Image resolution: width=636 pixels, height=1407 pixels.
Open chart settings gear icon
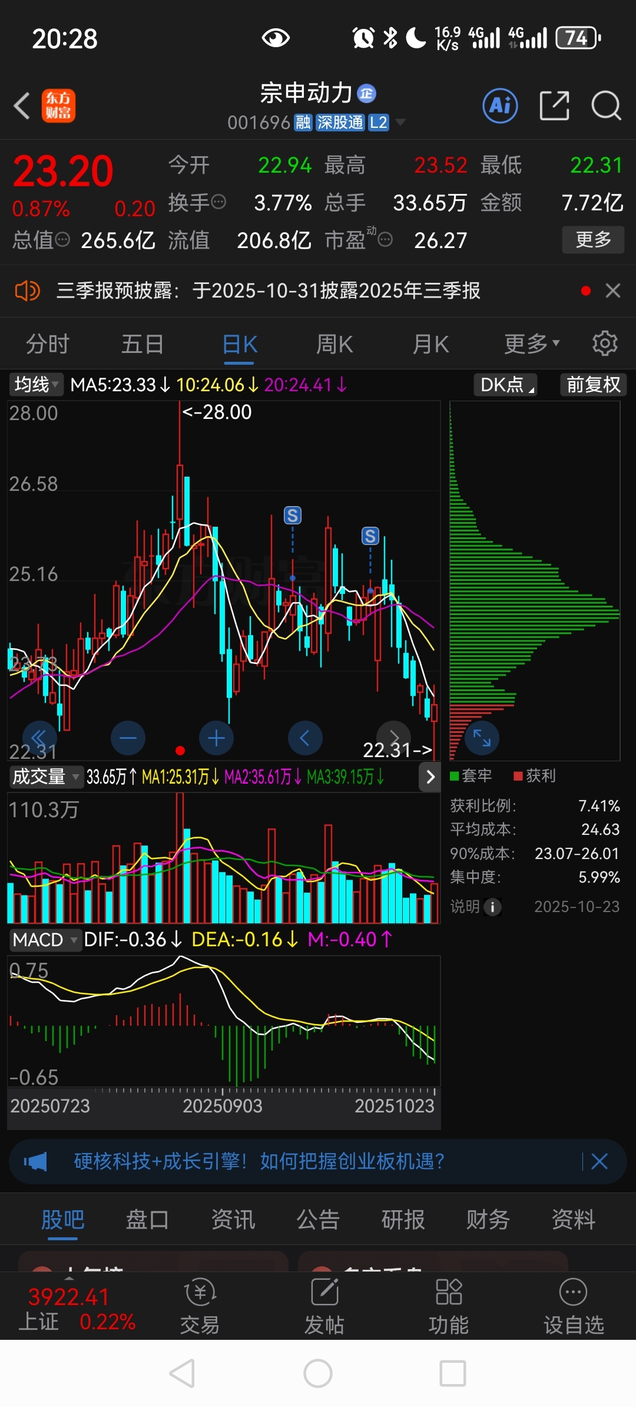605,343
